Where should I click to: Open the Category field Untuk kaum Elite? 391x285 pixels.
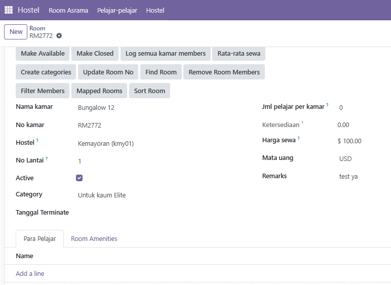click(x=165, y=195)
